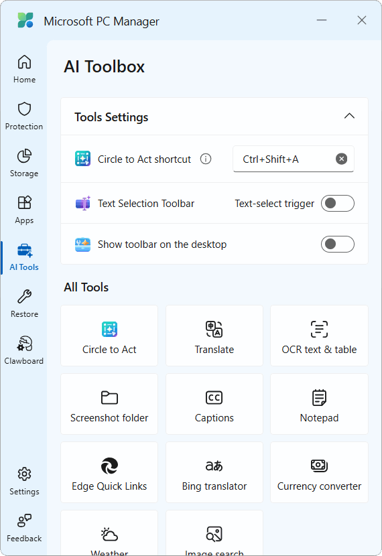This screenshot has width=382, height=556.
Task: Show info about Circle to Act shortcut
Action: click(x=206, y=159)
